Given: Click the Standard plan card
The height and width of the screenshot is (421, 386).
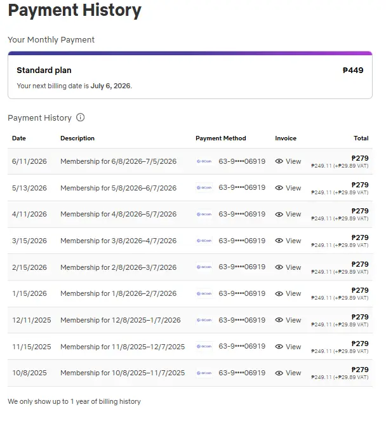Looking at the screenshot, I should 190,75.
